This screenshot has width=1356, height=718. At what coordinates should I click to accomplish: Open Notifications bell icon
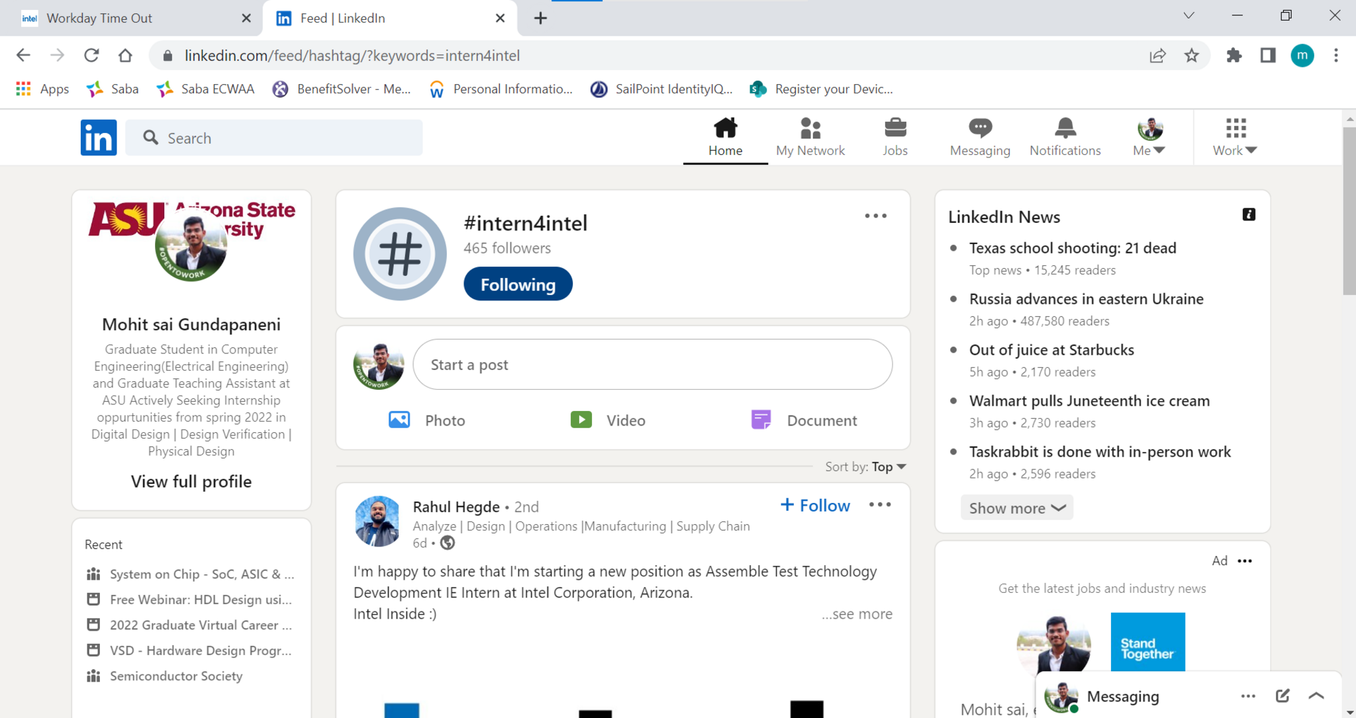(1065, 128)
